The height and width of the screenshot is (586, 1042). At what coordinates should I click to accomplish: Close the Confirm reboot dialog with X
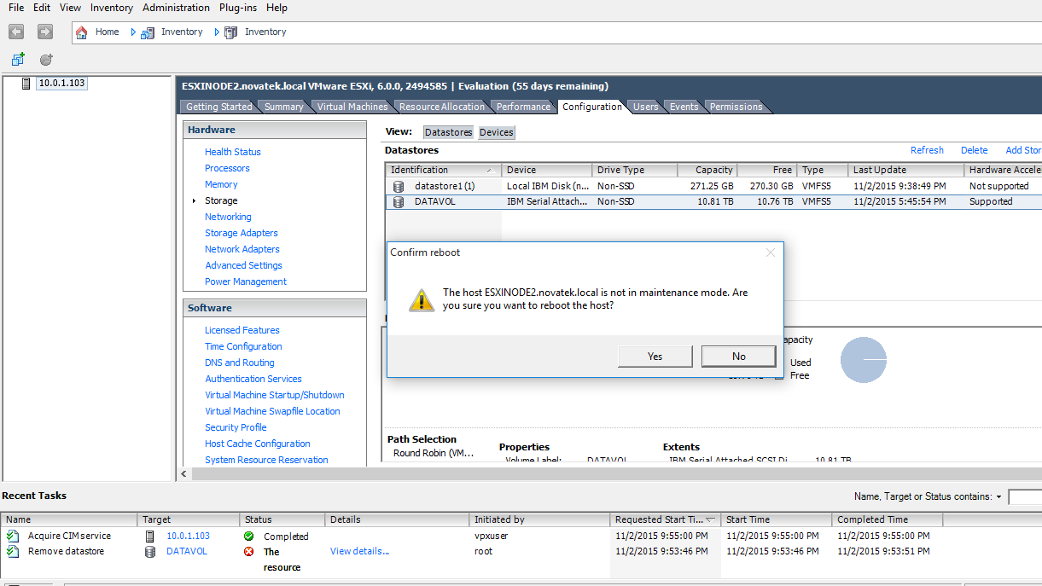771,252
